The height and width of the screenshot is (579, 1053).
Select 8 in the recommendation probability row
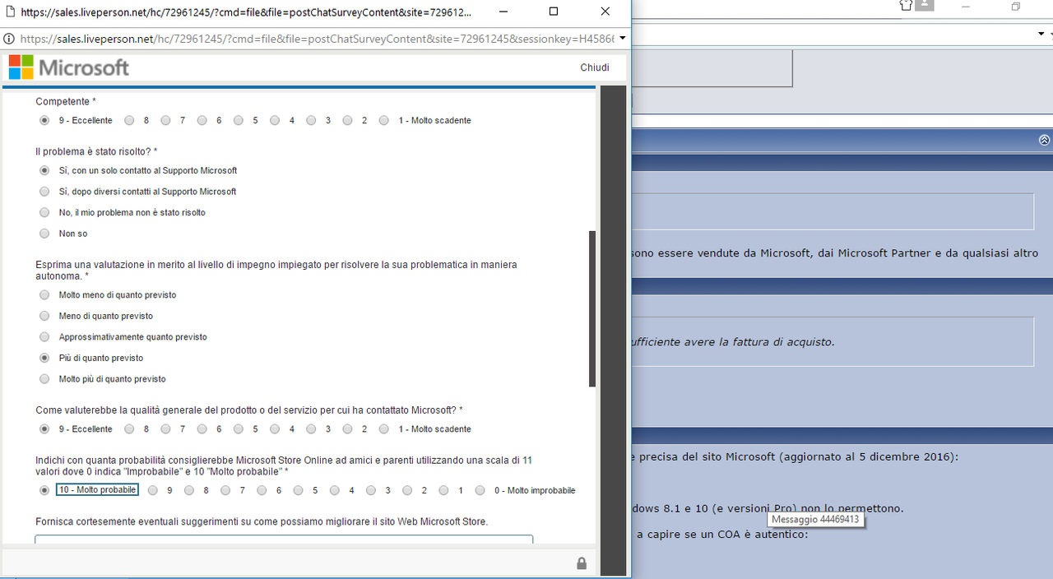[x=189, y=490]
